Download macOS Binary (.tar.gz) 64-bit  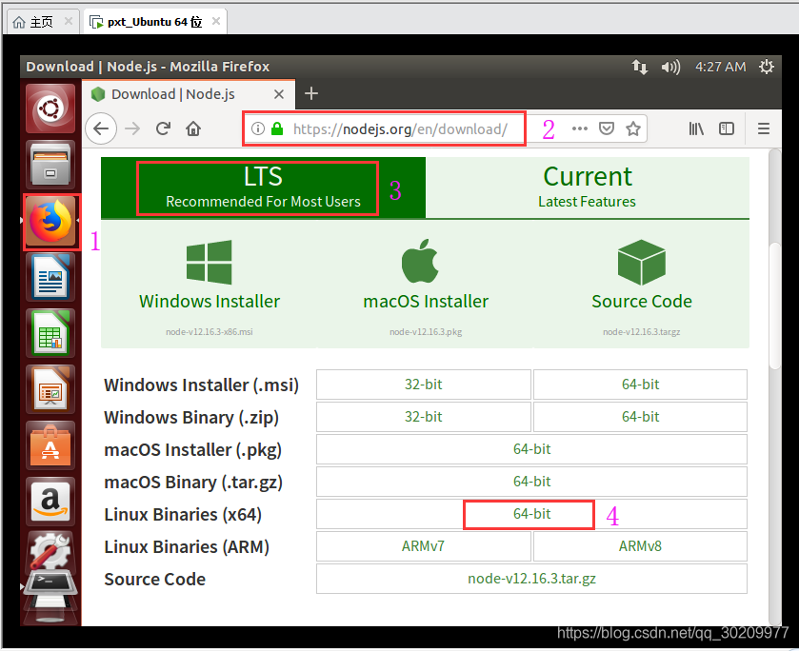pyautogui.click(x=532, y=482)
